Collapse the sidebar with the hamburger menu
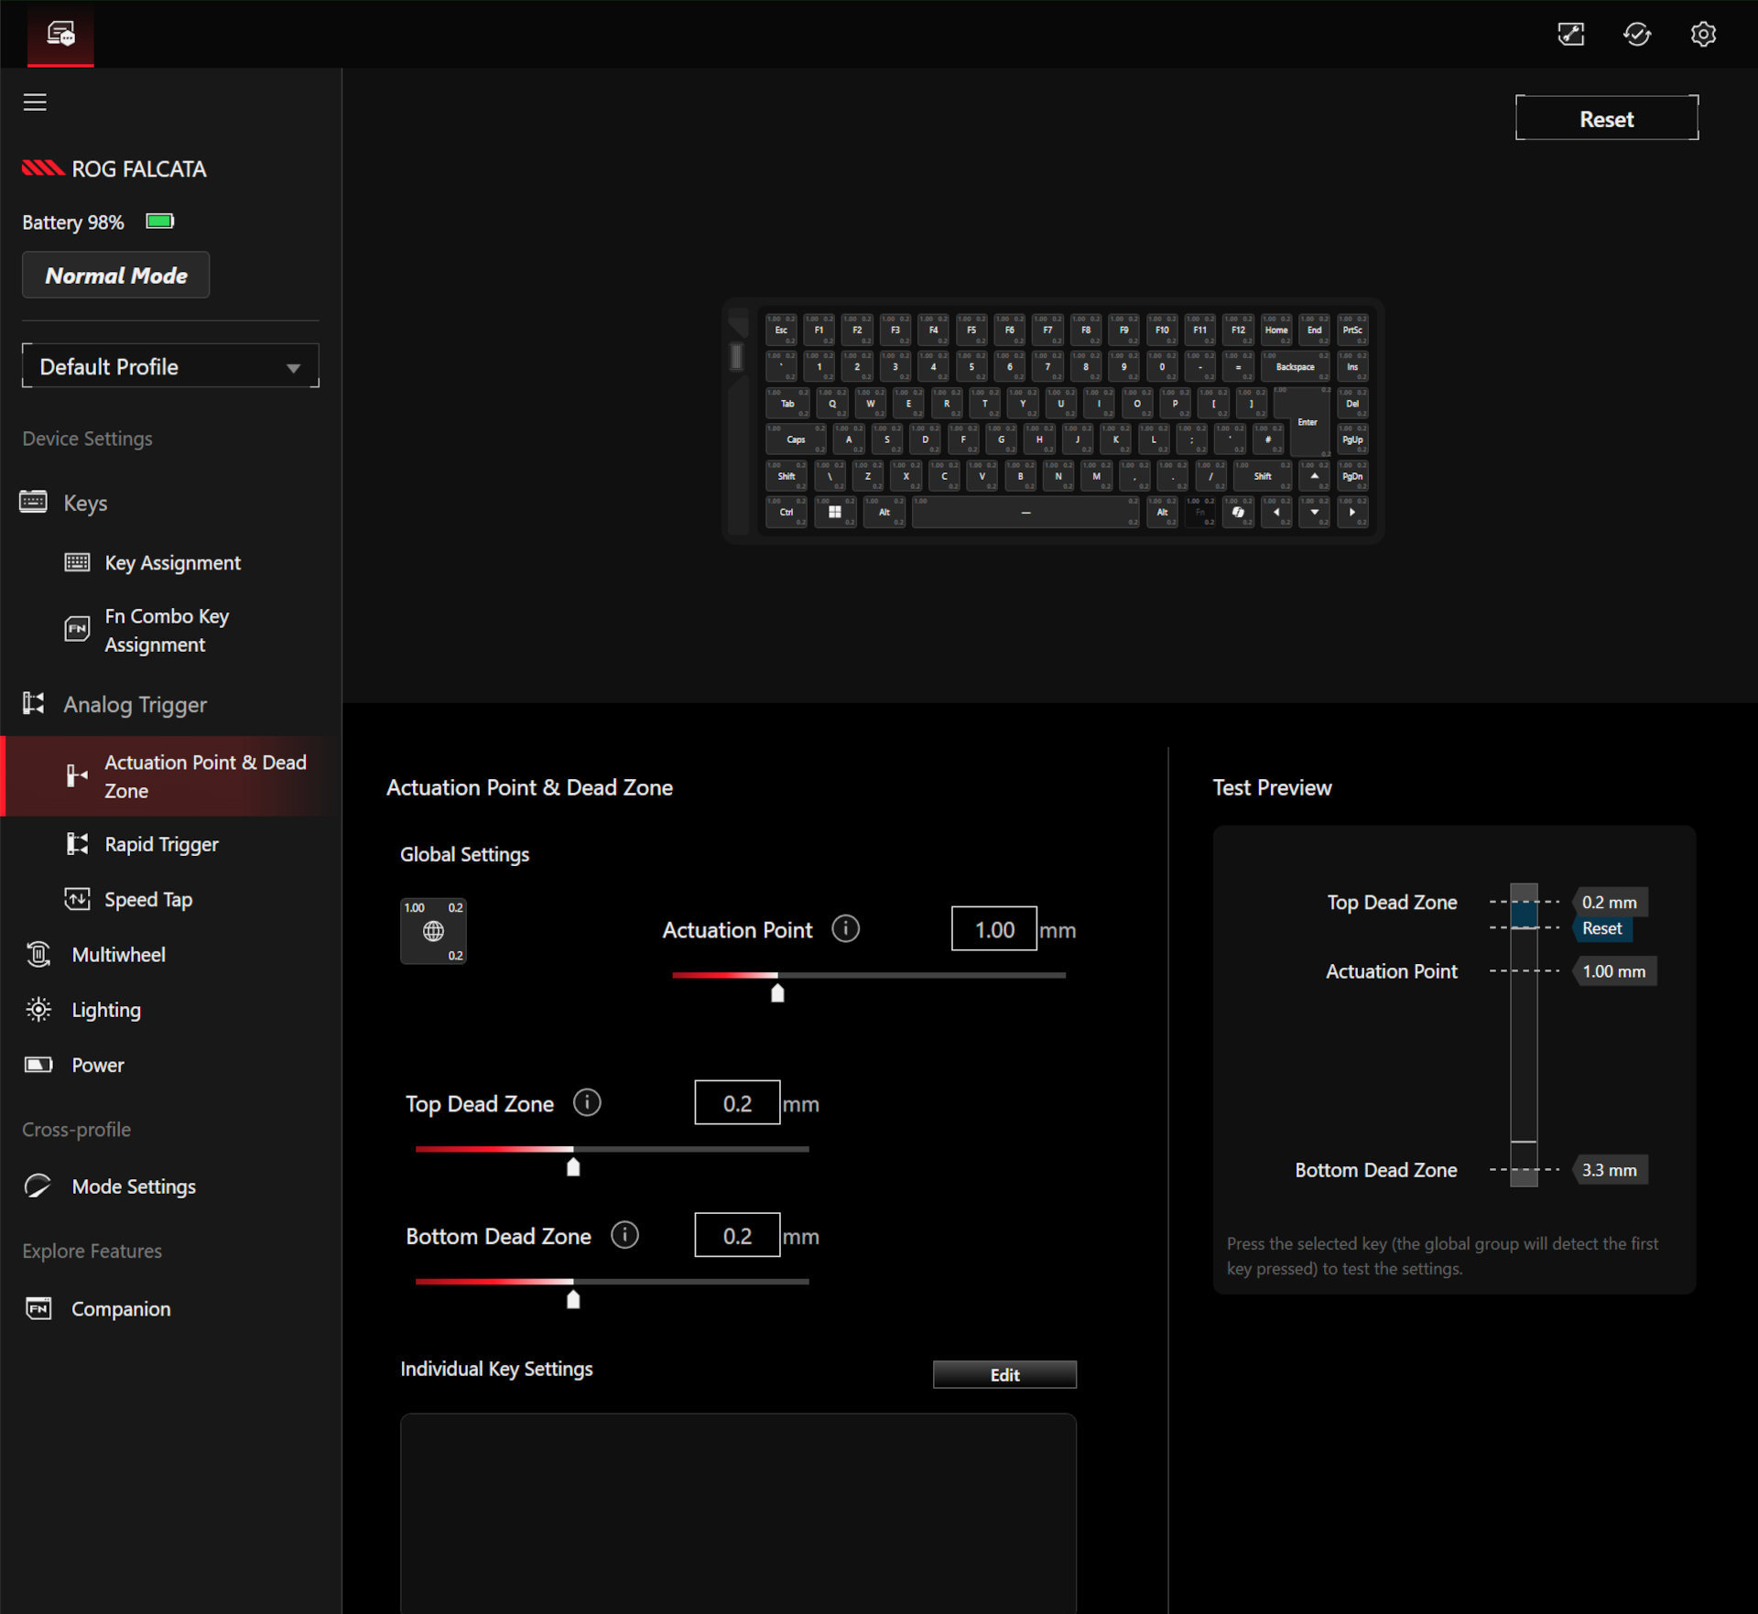The height and width of the screenshot is (1614, 1758). point(35,103)
